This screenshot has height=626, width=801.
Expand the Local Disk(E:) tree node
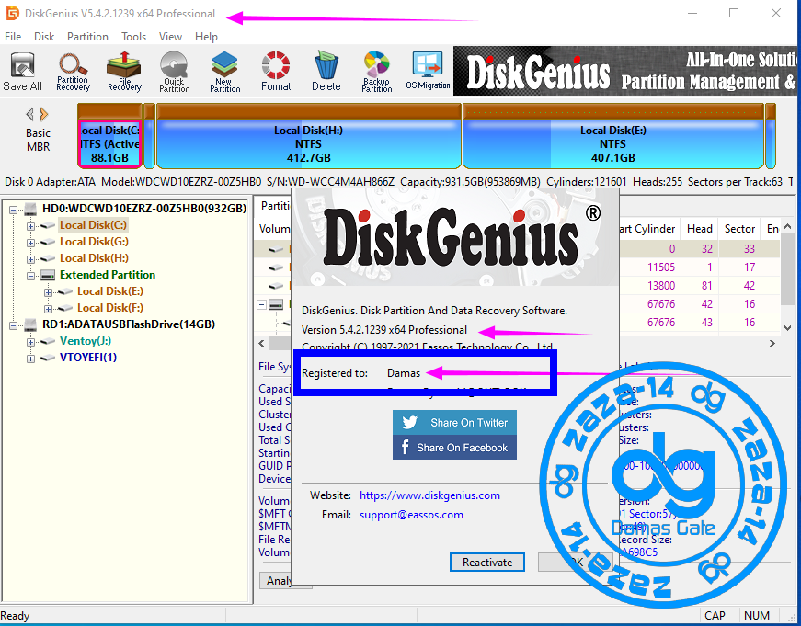point(48,292)
